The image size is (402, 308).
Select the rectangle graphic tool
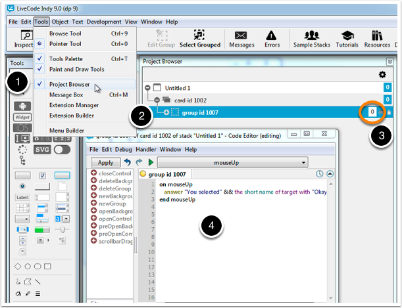47,267
